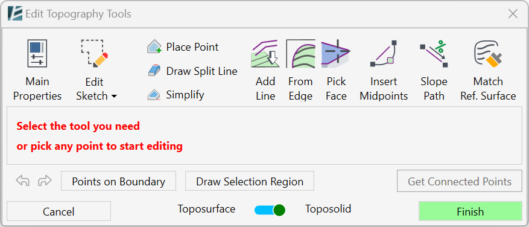Activate the Pick Face tool
Image resolution: width=529 pixels, height=227 pixels.
tap(336, 71)
